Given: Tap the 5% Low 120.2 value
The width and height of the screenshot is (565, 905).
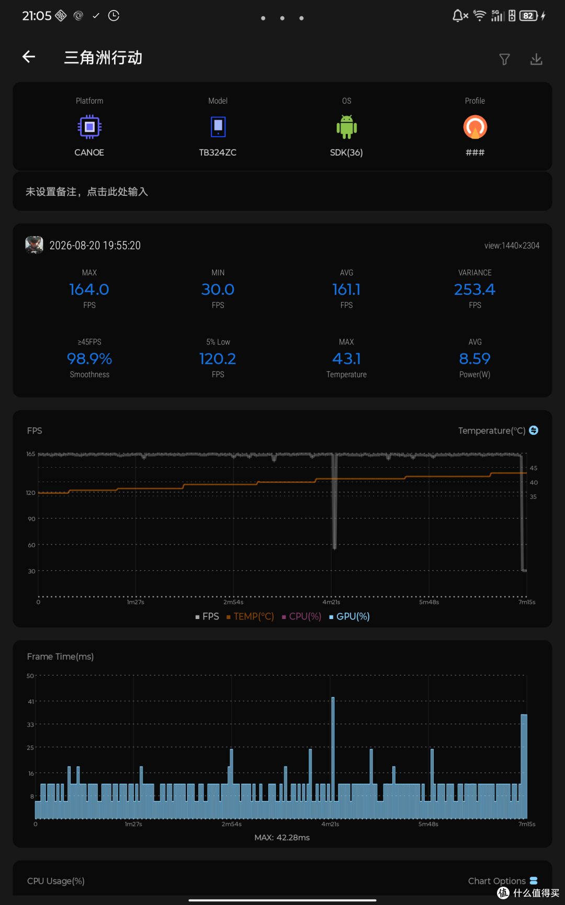Looking at the screenshot, I should (x=218, y=359).
